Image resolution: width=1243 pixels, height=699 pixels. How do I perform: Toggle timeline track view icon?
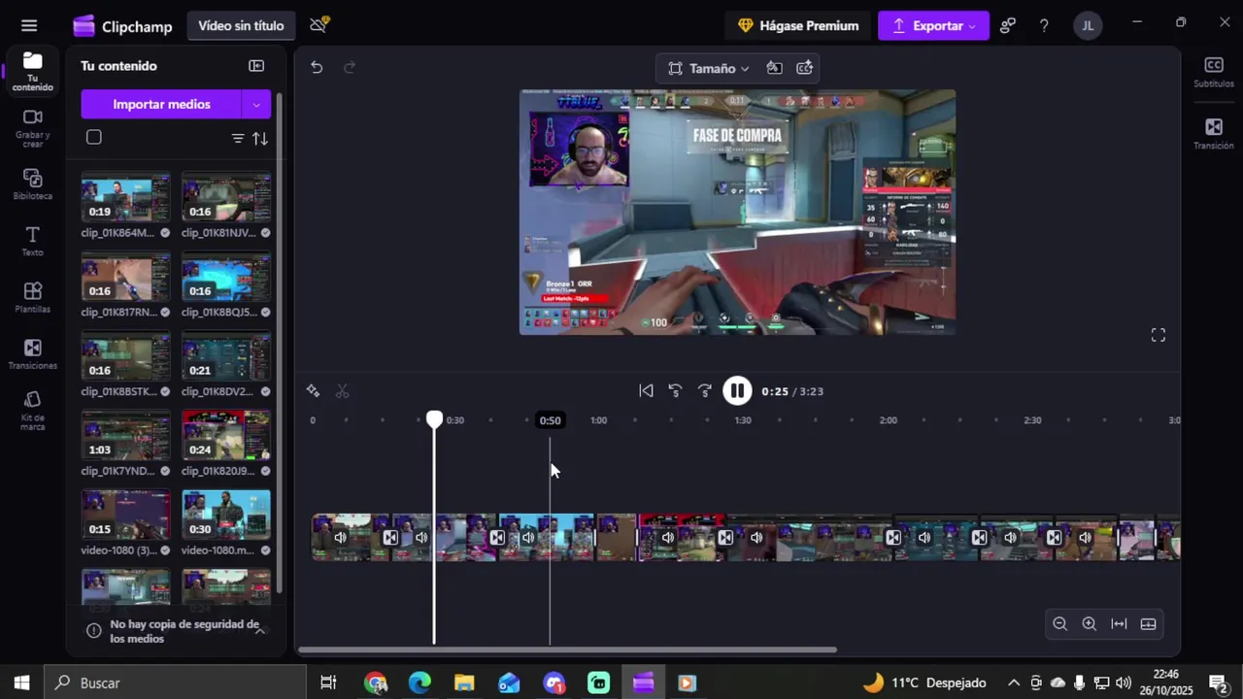[1148, 624]
